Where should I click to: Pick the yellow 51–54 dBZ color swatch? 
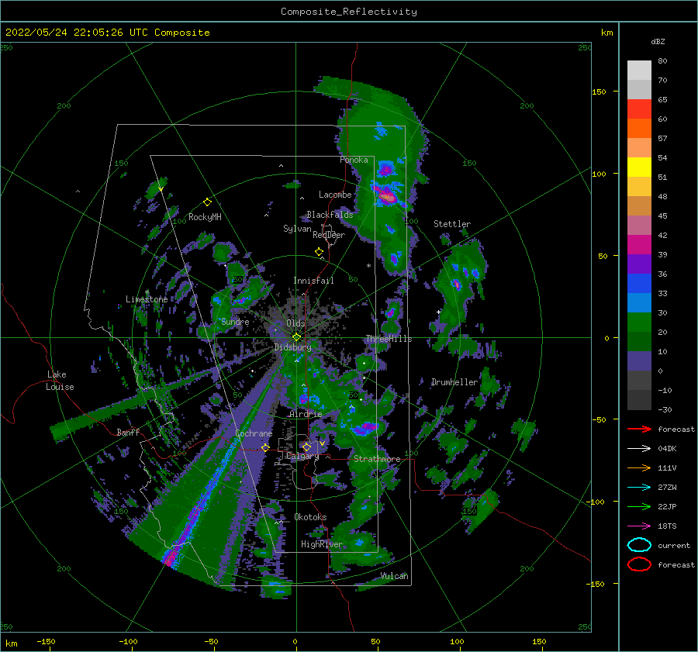click(639, 167)
